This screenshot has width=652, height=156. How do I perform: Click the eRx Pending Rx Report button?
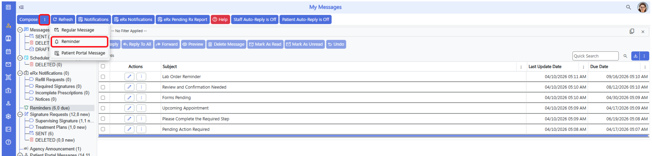click(x=182, y=20)
